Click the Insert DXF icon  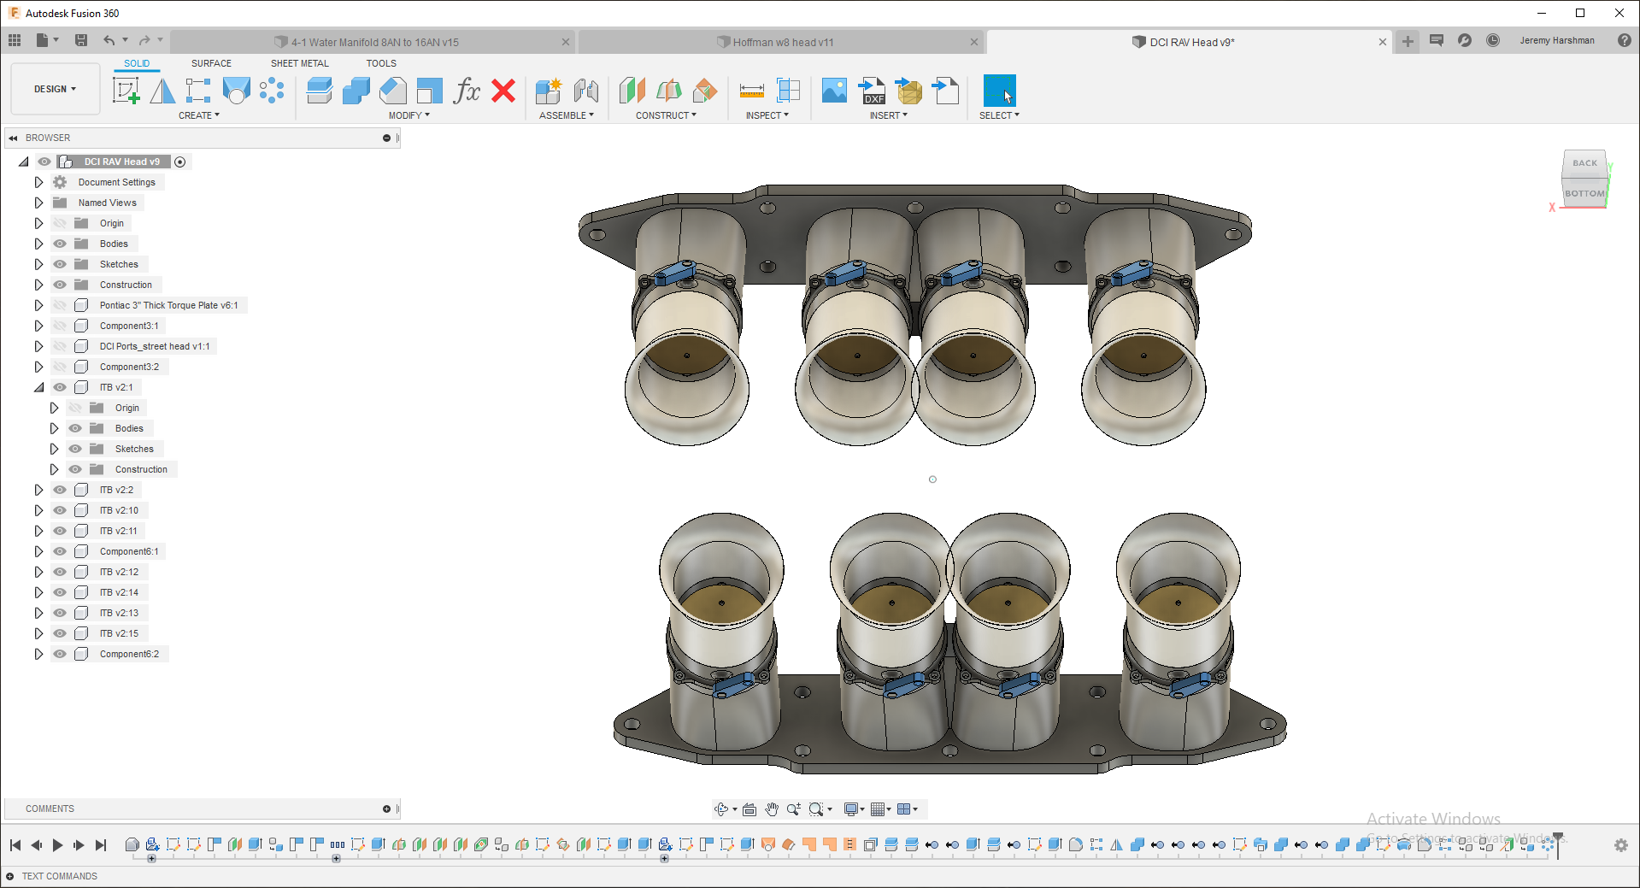pyautogui.click(x=872, y=91)
